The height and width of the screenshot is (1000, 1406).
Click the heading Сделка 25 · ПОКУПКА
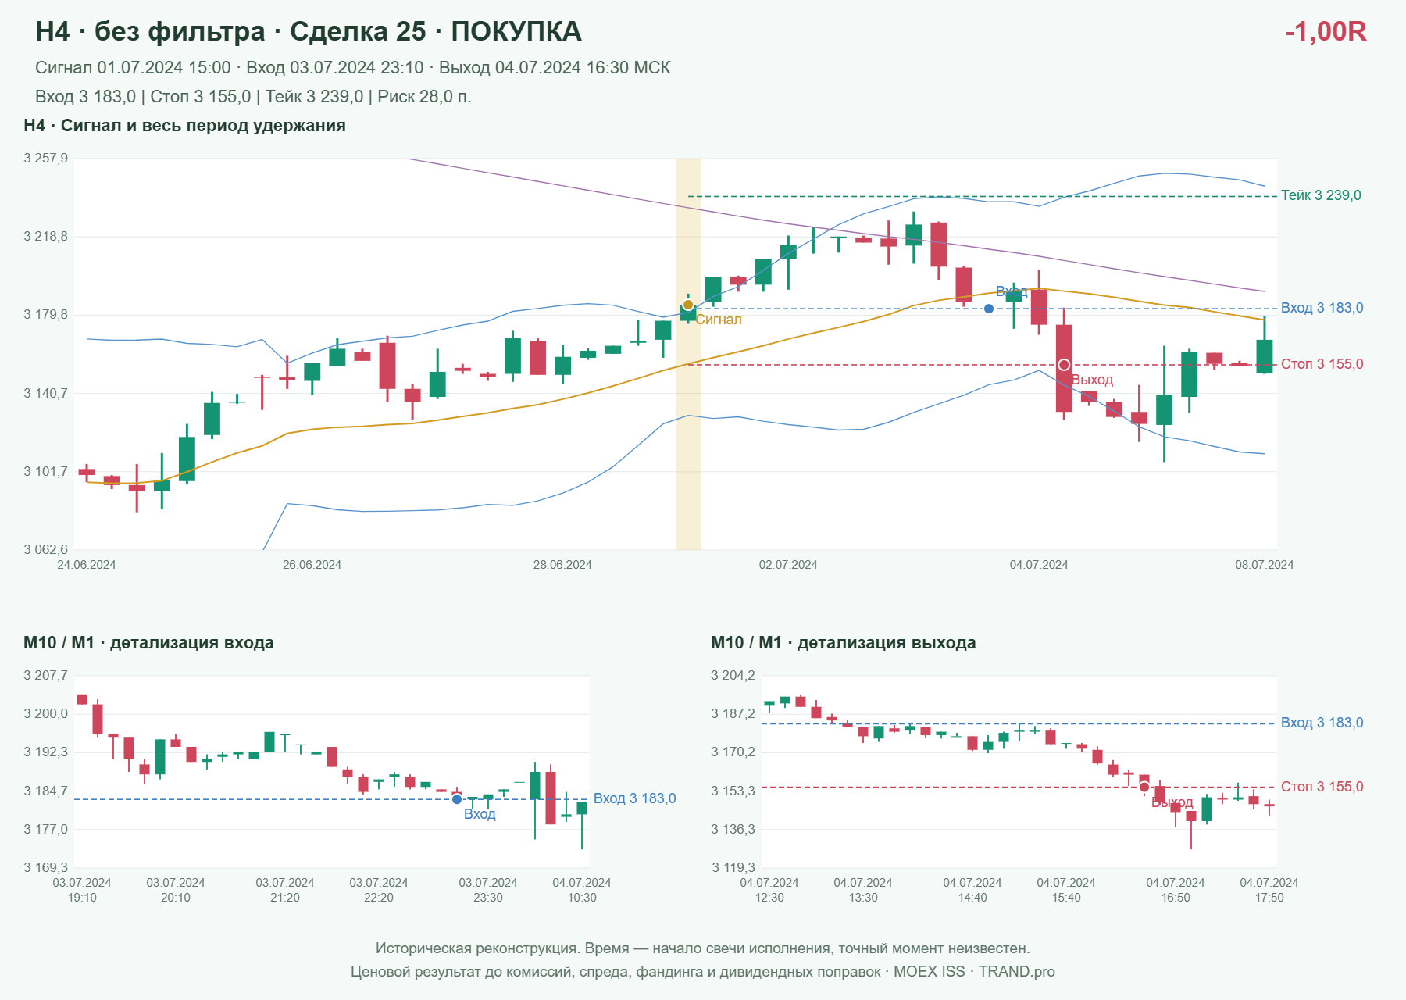[x=436, y=31]
